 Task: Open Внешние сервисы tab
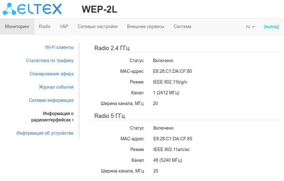[146, 26]
